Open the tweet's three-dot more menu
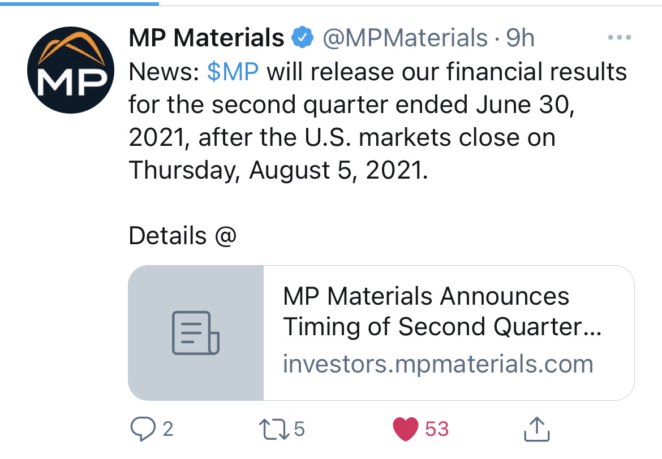The image size is (662, 459). [618, 38]
